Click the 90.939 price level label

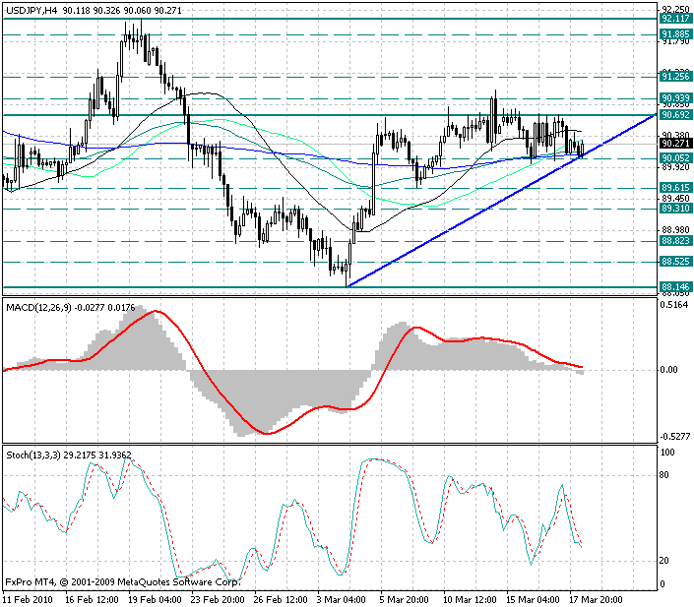[x=675, y=98]
